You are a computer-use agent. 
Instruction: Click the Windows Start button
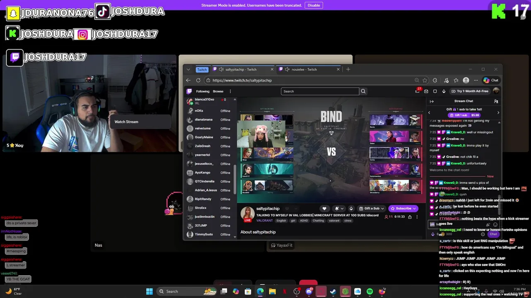click(x=149, y=291)
